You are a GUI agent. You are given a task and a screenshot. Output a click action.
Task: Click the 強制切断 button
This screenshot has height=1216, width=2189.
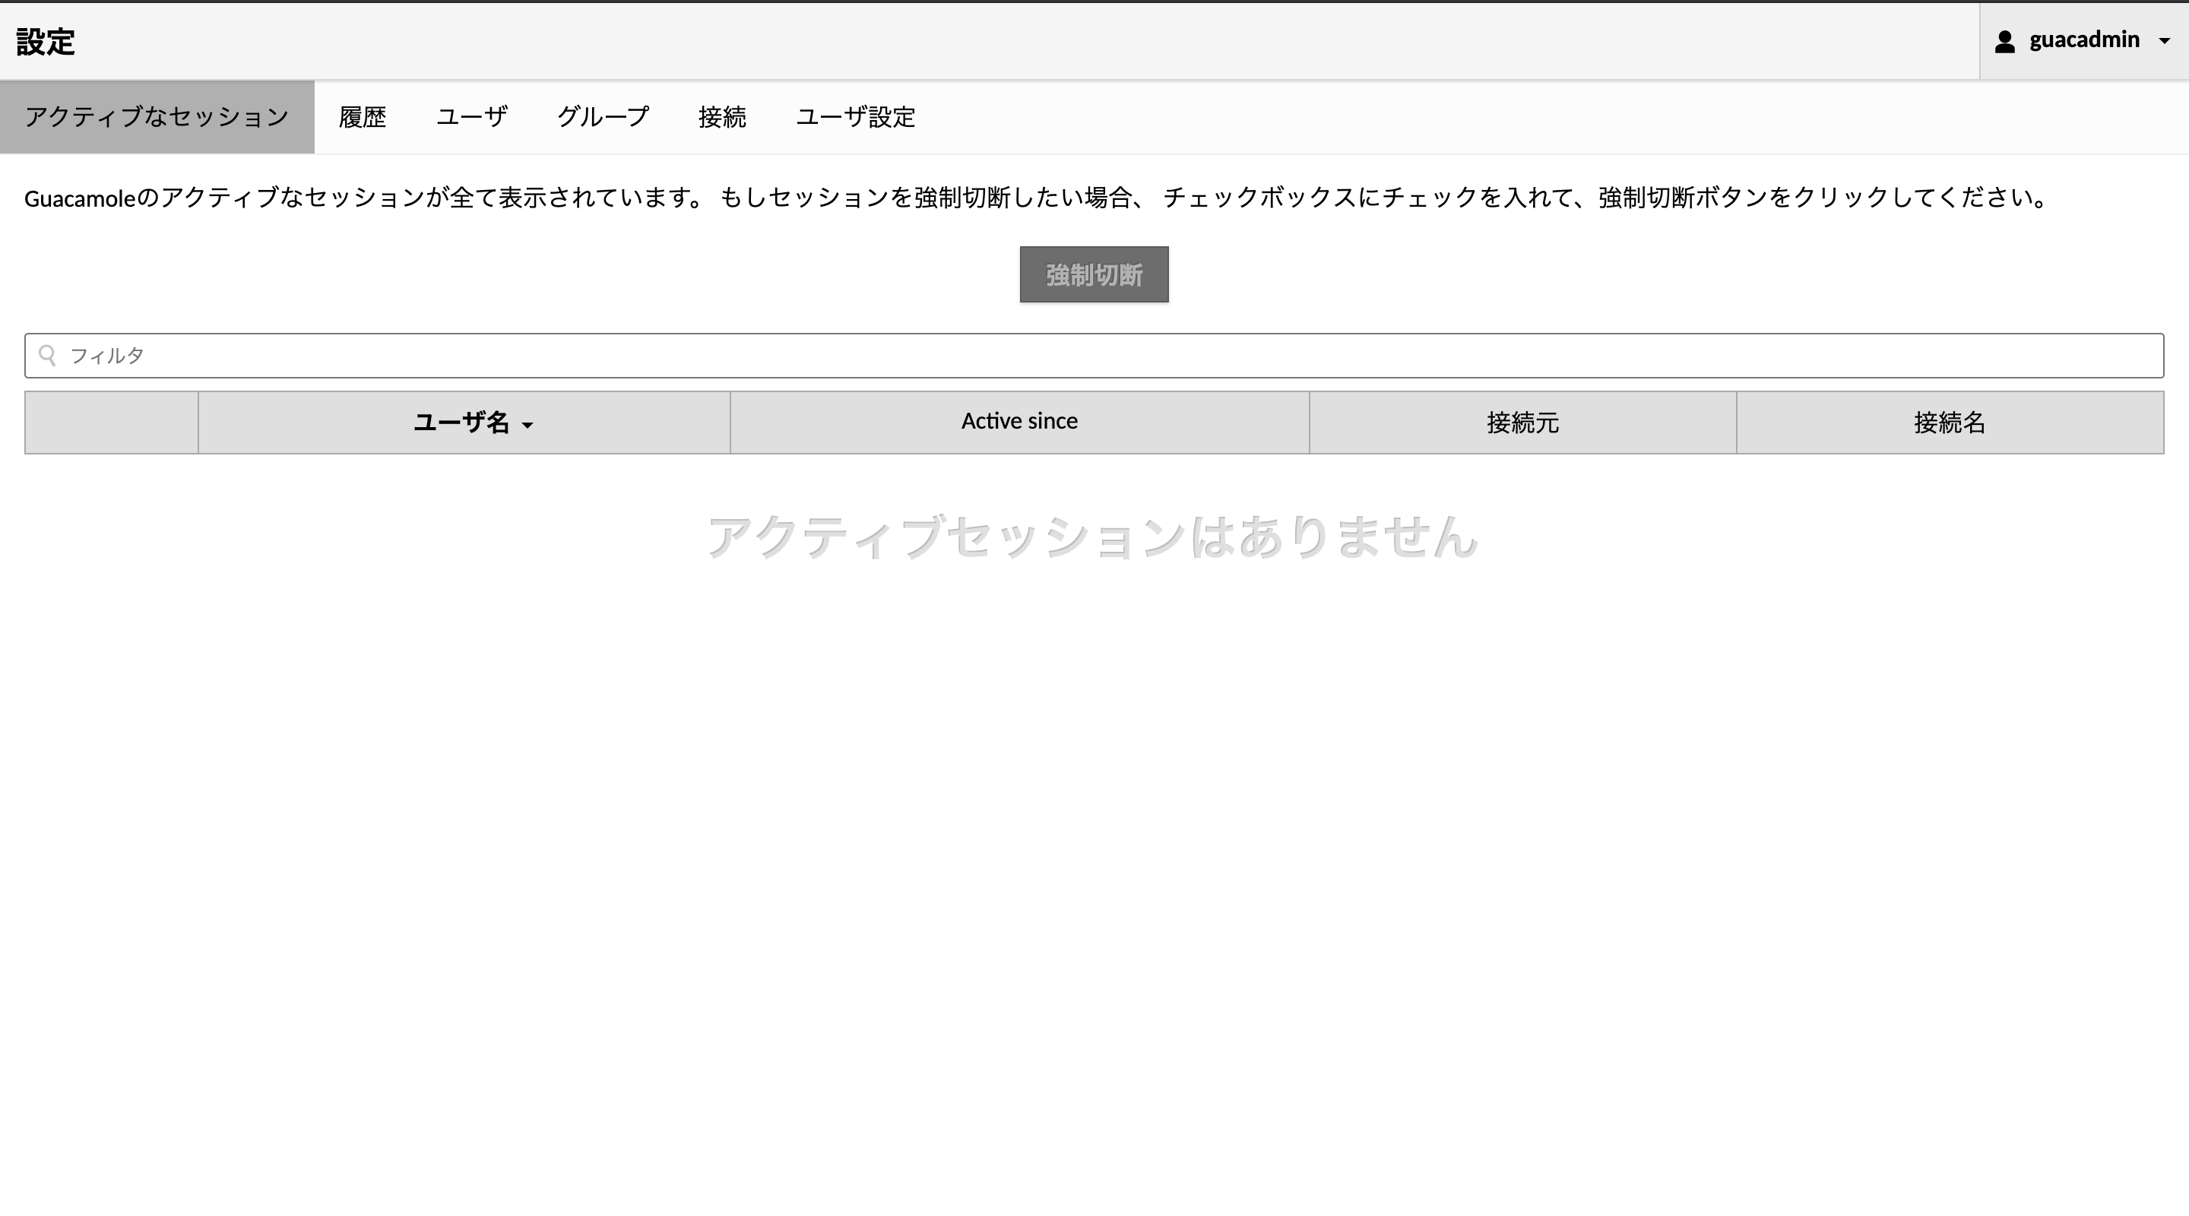(1094, 274)
